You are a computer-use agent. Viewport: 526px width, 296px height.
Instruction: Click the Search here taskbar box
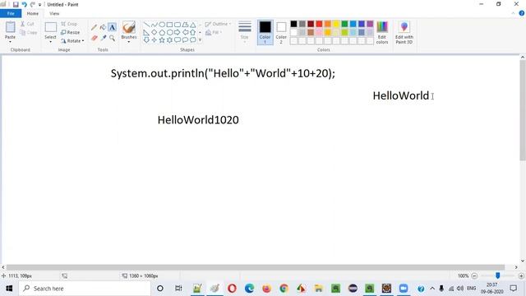point(84,289)
